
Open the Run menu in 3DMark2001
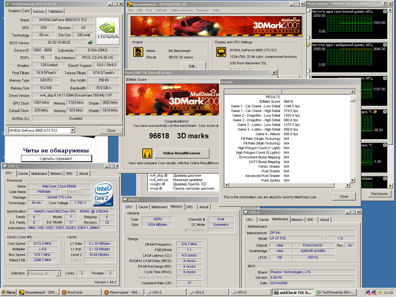149,10
